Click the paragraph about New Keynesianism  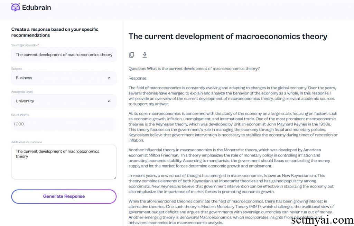coord(231,184)
